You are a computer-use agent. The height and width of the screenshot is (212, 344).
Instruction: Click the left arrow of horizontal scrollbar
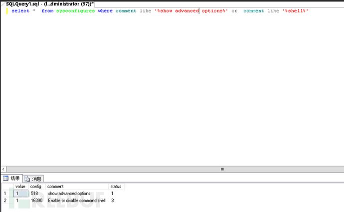pos(3,169)
